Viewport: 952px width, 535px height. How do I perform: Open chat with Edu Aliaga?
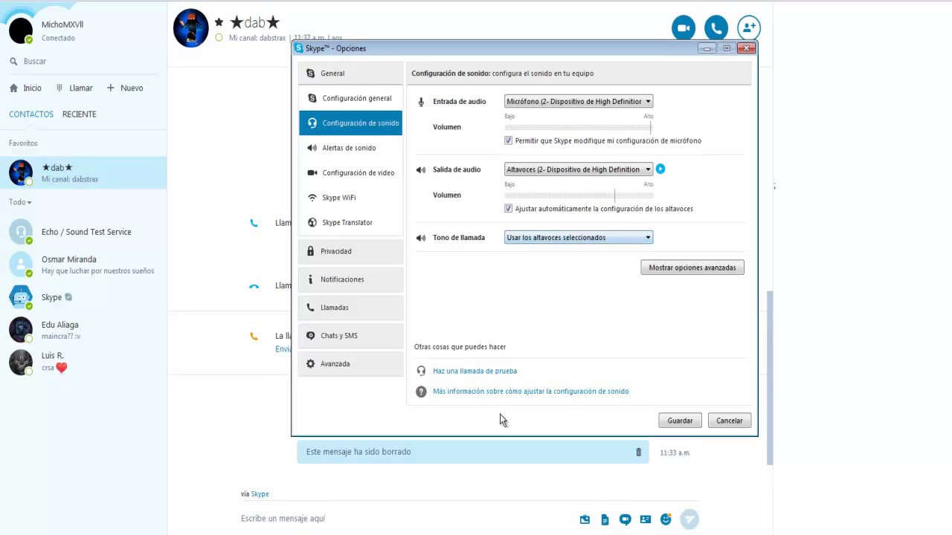tap(83, 330)
